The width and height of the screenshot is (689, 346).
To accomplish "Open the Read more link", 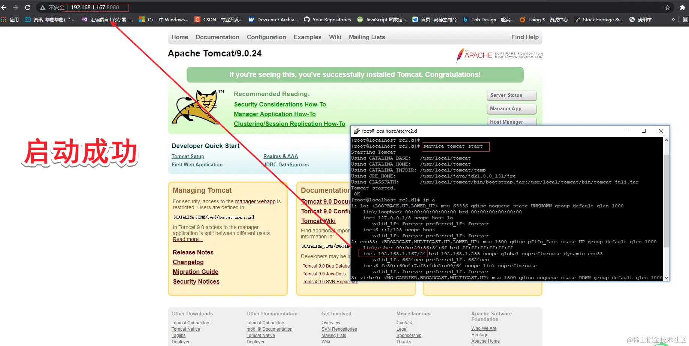I will click(188, 239).
